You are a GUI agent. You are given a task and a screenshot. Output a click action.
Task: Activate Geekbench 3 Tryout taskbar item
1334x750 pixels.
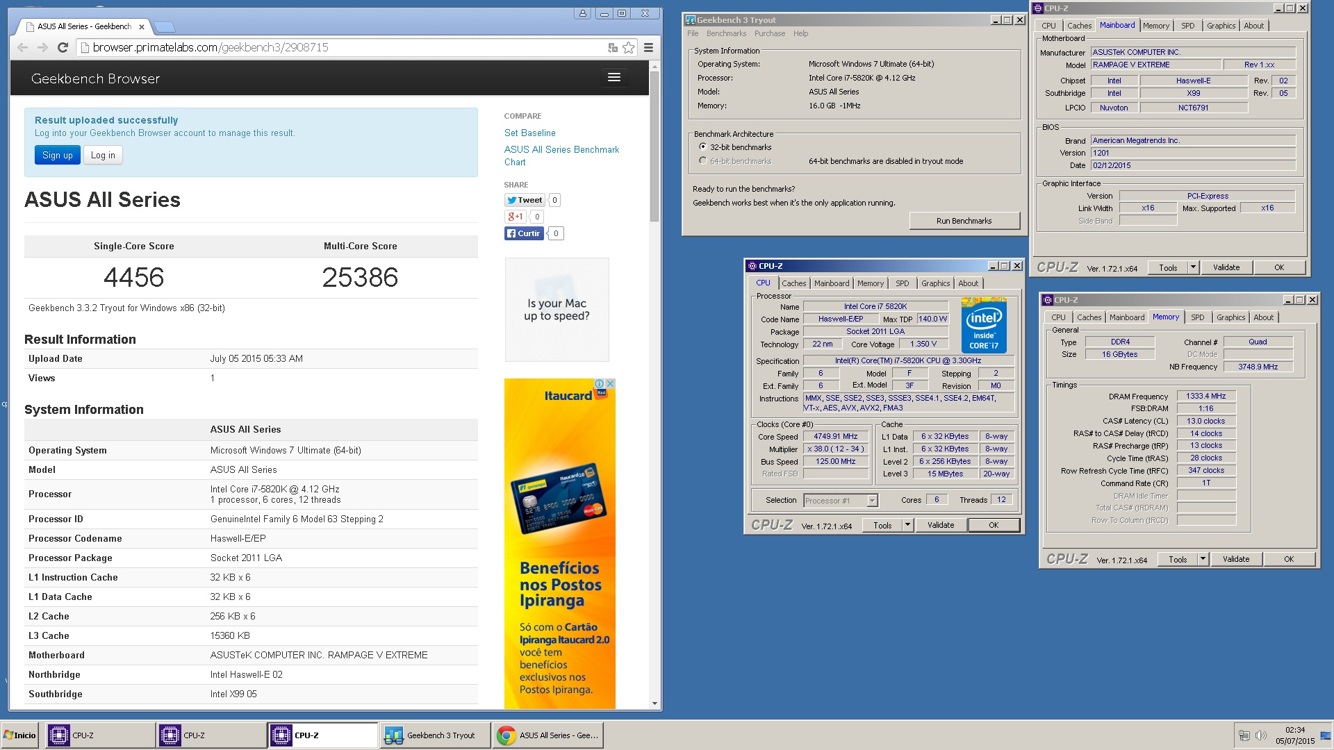[434, 735]
